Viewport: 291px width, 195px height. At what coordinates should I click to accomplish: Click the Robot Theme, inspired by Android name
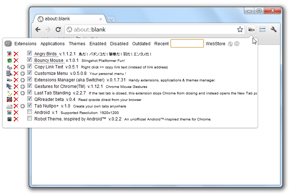(70, 119)
